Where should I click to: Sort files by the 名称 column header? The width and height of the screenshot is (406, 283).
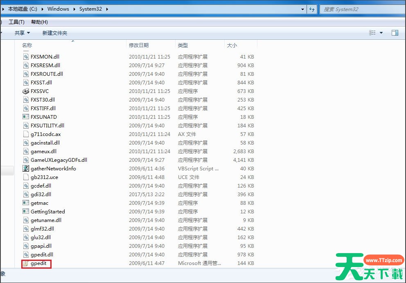pyautogui.click(x=27, y=45)
